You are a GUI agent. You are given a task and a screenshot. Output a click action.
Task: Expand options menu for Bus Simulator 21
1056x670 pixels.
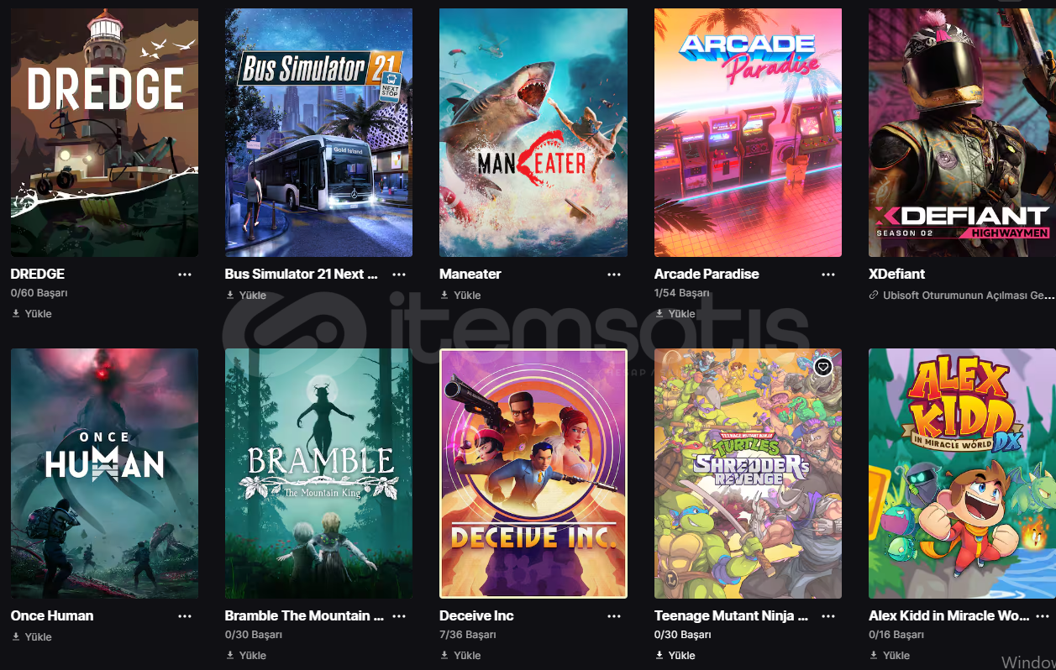(x=399, y=275)
